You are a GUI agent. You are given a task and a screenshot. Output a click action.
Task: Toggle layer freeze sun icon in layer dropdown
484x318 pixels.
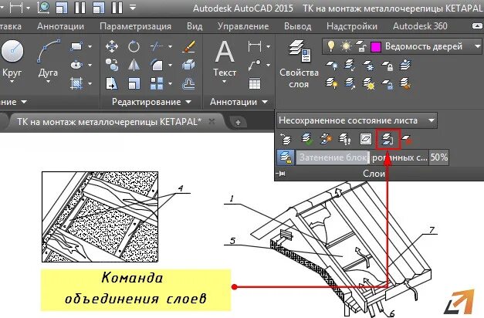(346, 46)
